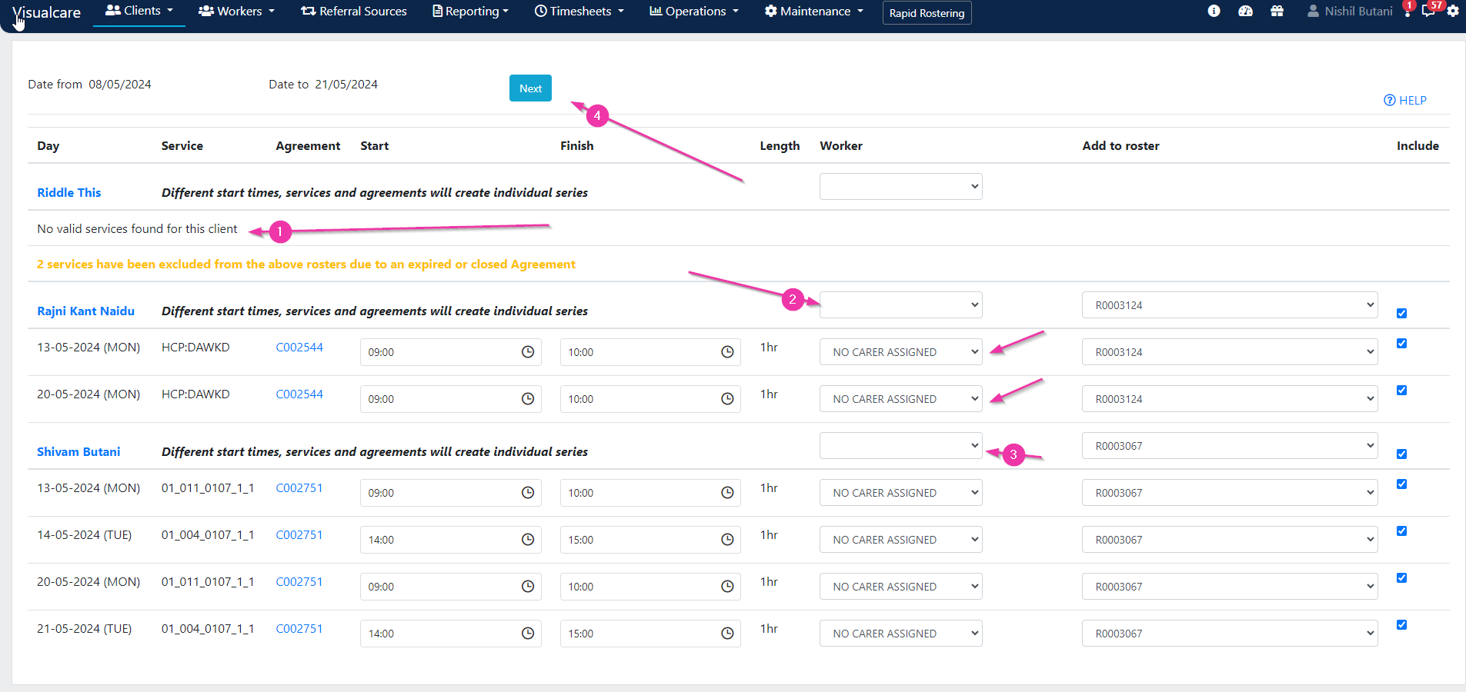This screenshot has width=1466, height=692.
Task: Open roster dropdown for Shivam 21-05-2024 row
Action: (1230, 634)
